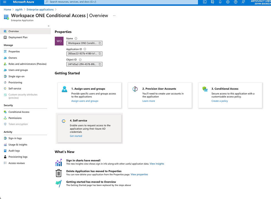Viewport: 271px width, 199px height.
Task: Go to Enterprise applications breadcrumb
Action: click(40, 9)
